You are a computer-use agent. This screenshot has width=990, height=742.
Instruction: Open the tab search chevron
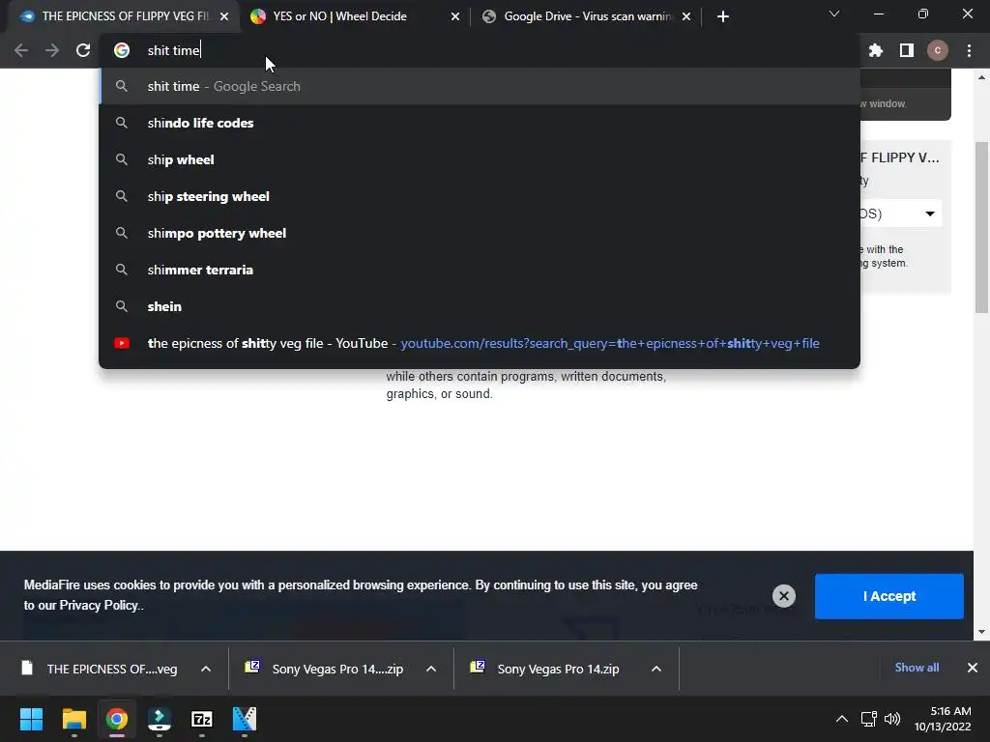834,14
